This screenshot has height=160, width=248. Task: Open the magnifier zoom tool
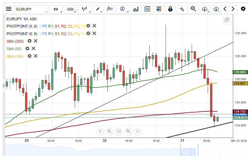point(193,9)
